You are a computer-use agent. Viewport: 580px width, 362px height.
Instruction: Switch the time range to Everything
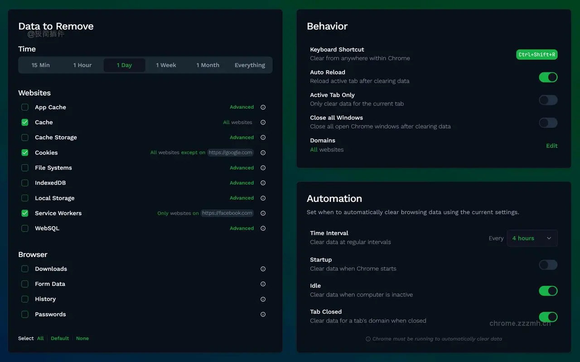coord(250,65)
